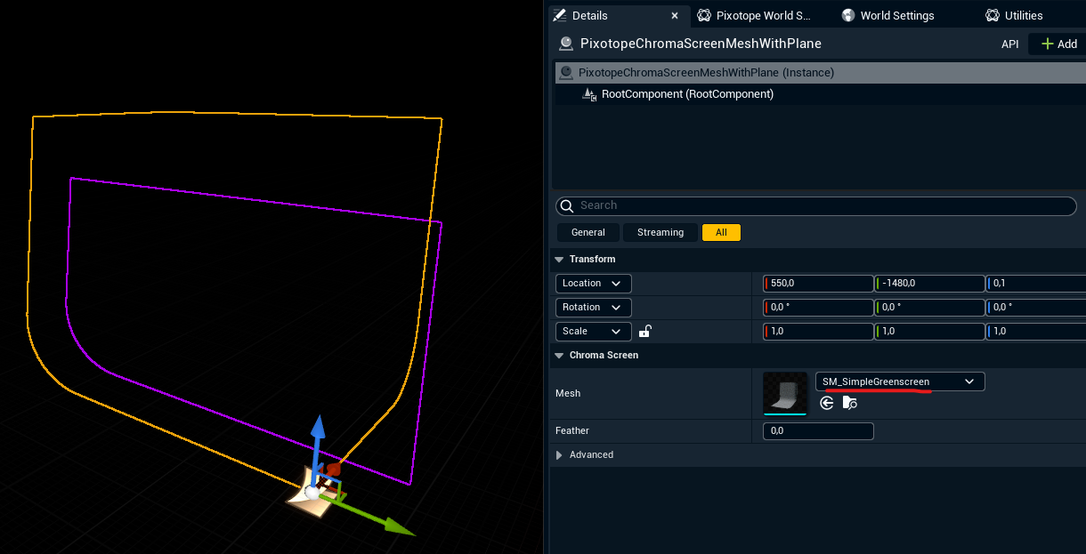
Task: Click the actor icon beside PixotopeChromaScreenMeshWithPlane title
Action: pyautogui.click(x=565, y=44)
